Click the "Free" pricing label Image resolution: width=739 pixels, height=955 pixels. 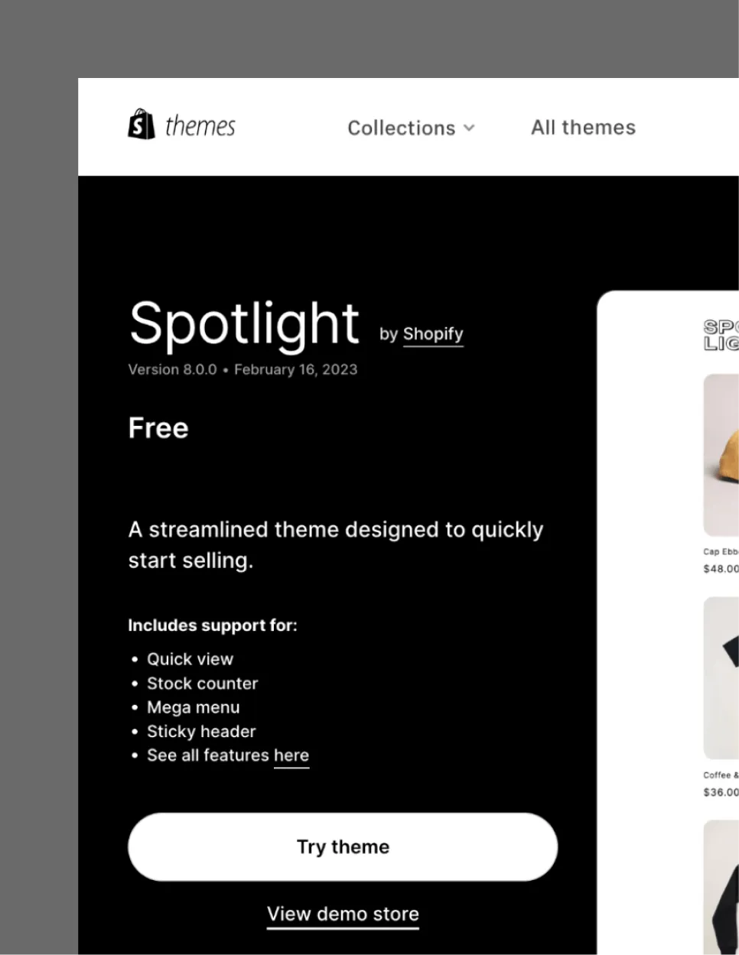tap(158, 427)
